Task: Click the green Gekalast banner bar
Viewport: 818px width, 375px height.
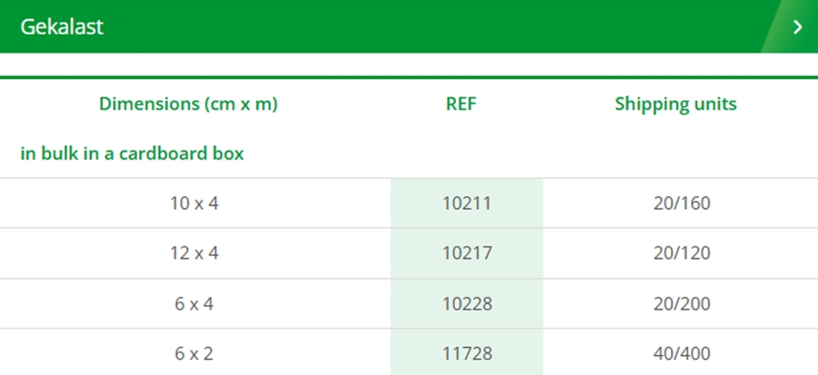Action: coord(409,26)
